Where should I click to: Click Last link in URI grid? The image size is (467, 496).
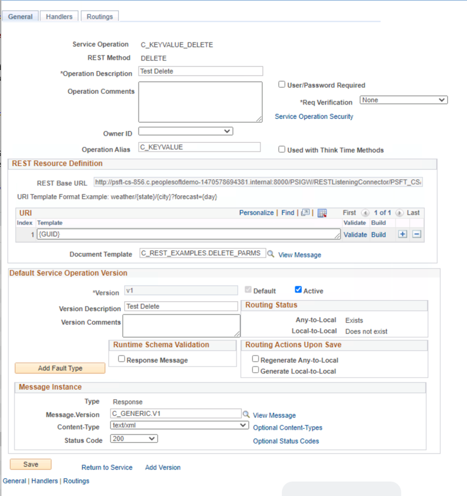[x=413, y=213]
